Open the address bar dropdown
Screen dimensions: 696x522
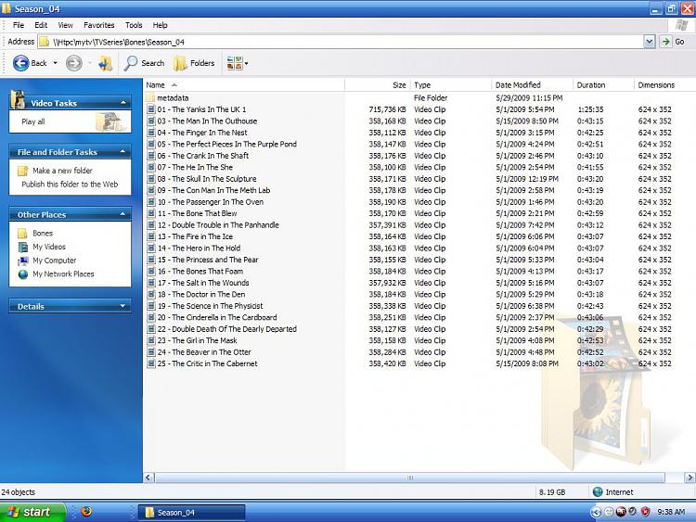pyautogui.click(x=650, y=42)
